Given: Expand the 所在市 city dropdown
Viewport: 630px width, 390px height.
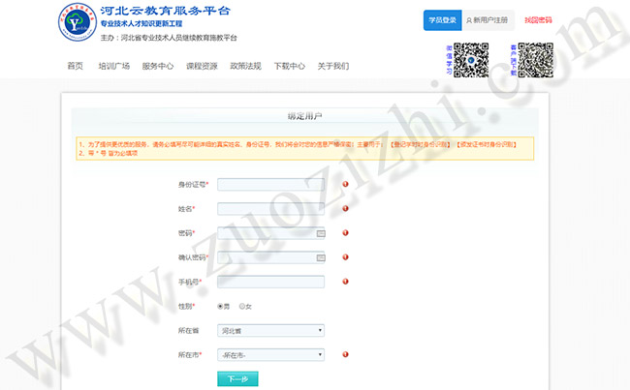Looking at the screenshot, I should click(x=270, y=355).
